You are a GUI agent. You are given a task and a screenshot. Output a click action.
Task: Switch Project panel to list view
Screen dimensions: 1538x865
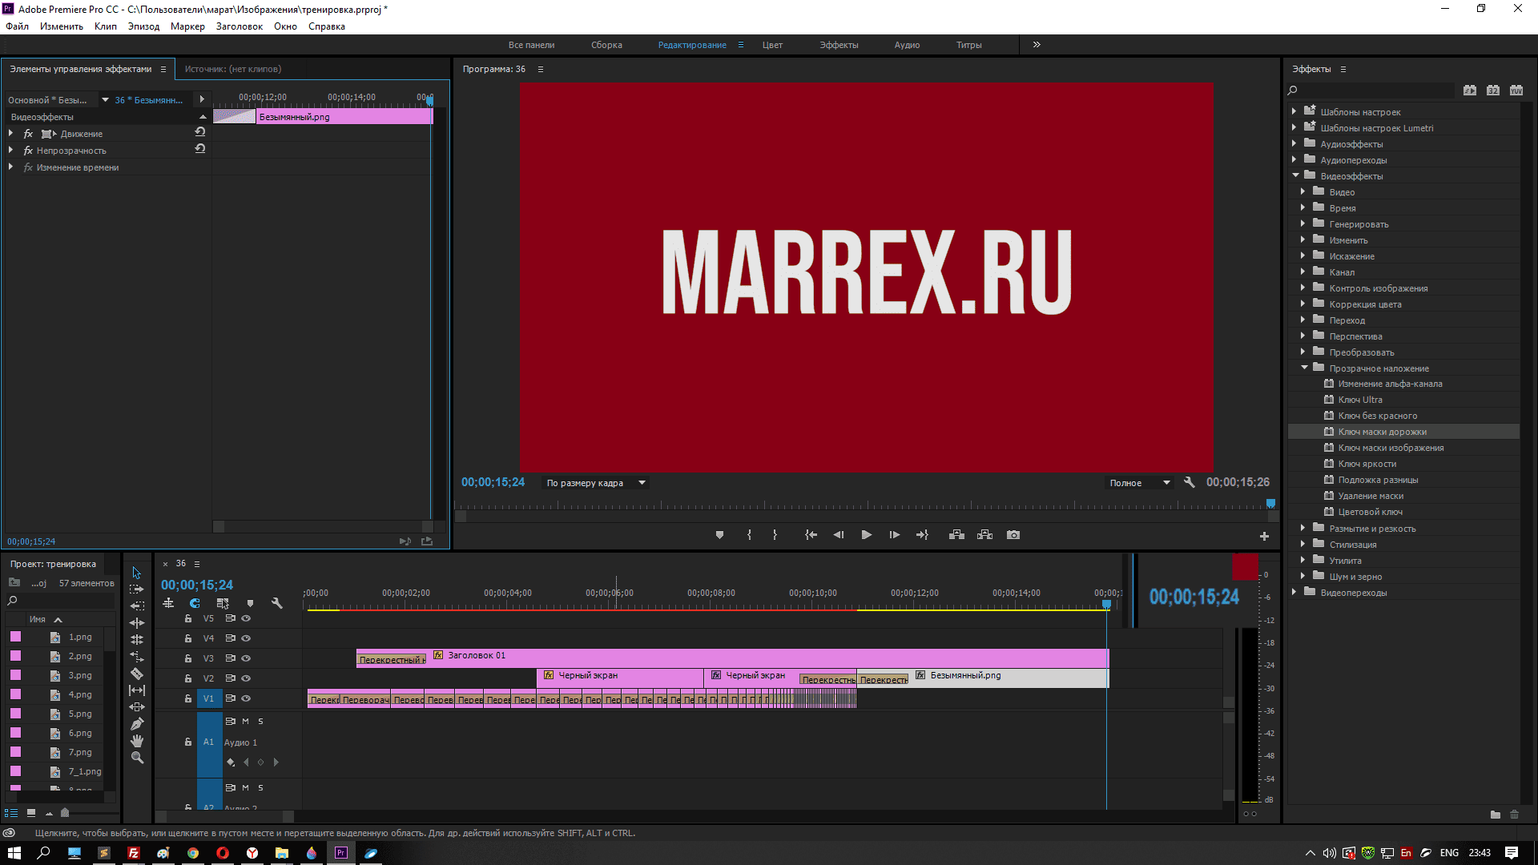[x=11, y=813]
